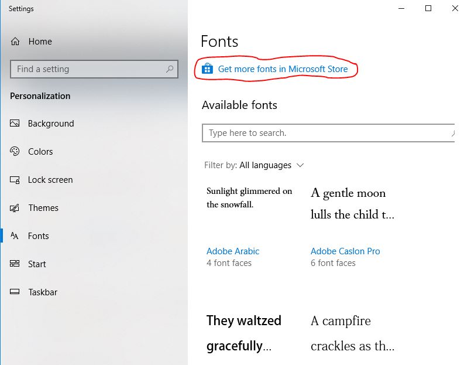This screenshot has height=365, width=464.
Task: Click the font search field
Action: [328, 133]
